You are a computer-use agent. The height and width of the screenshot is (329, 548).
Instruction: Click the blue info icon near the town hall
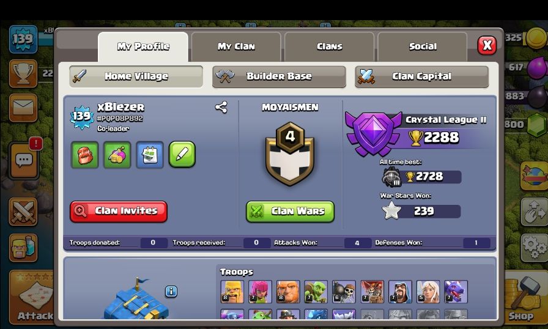(x=171, y=291)
